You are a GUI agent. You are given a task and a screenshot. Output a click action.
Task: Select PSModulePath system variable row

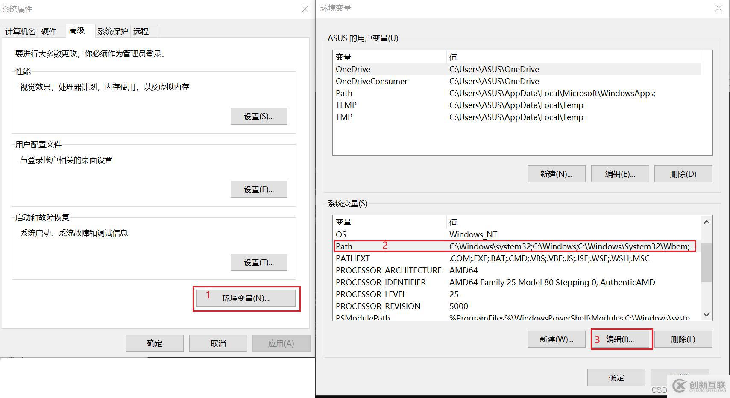pos(517,317)
